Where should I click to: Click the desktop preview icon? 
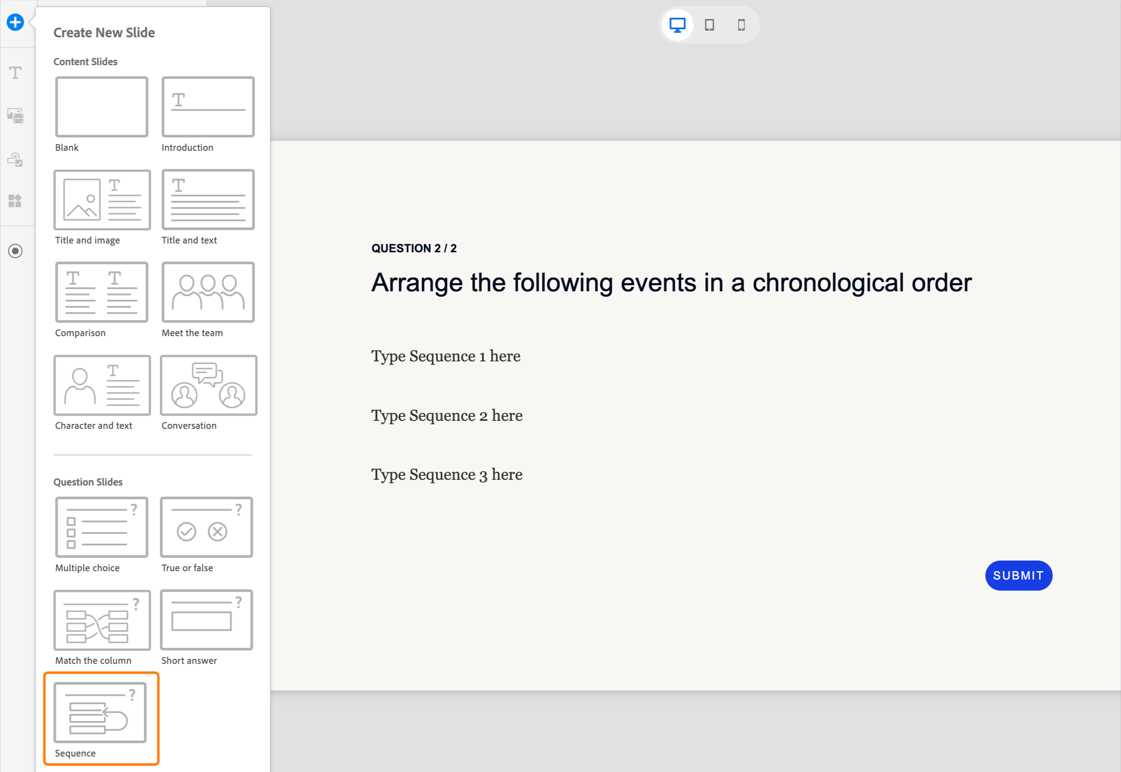(x=678, y=25)
